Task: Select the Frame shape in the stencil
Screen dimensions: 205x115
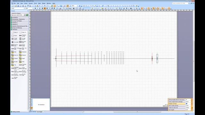Action: point(14,35)
